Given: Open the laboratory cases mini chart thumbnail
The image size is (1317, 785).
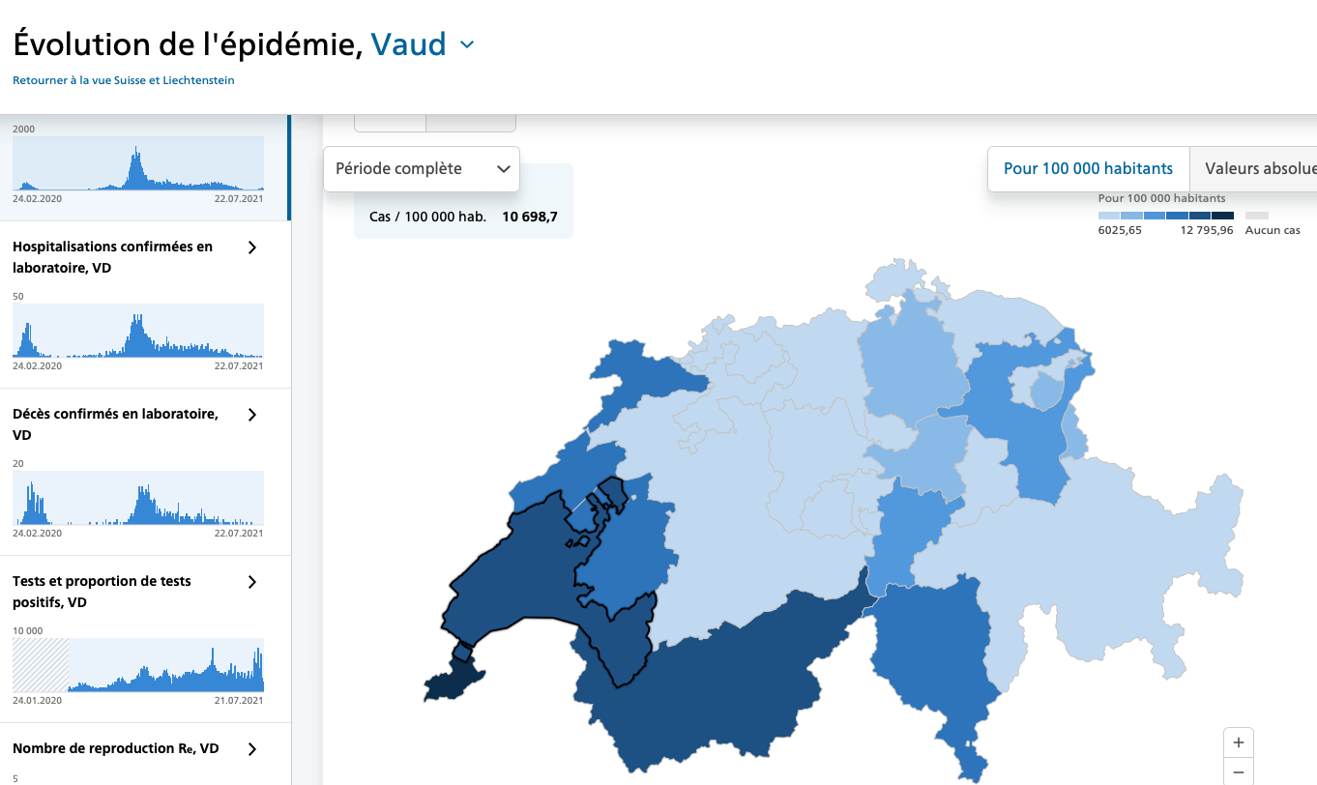Looking at the screenshot, I should [x=138, y=163].
